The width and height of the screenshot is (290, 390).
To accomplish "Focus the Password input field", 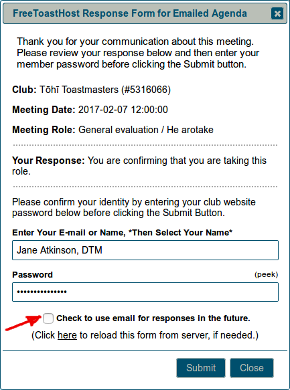I will [x=145, y=292].
